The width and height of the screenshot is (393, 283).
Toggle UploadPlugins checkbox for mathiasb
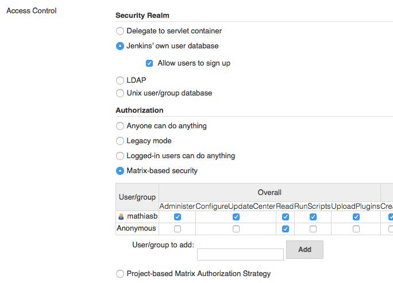coord(356,217)
